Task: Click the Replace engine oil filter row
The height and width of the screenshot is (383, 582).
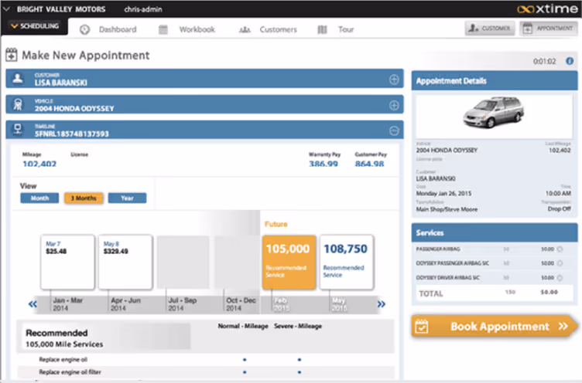Action: (x=205, y=372)
